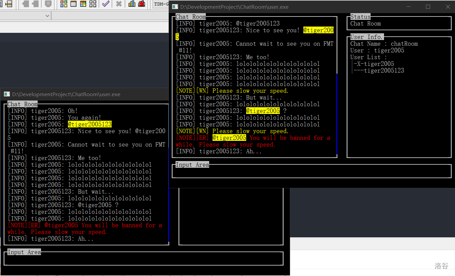The width and height of the screenshot is (455, 276).
Task: Start debugging with the purple checkmark icon
Action: point(106,4)
